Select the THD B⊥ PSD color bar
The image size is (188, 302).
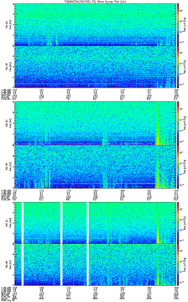178,123
